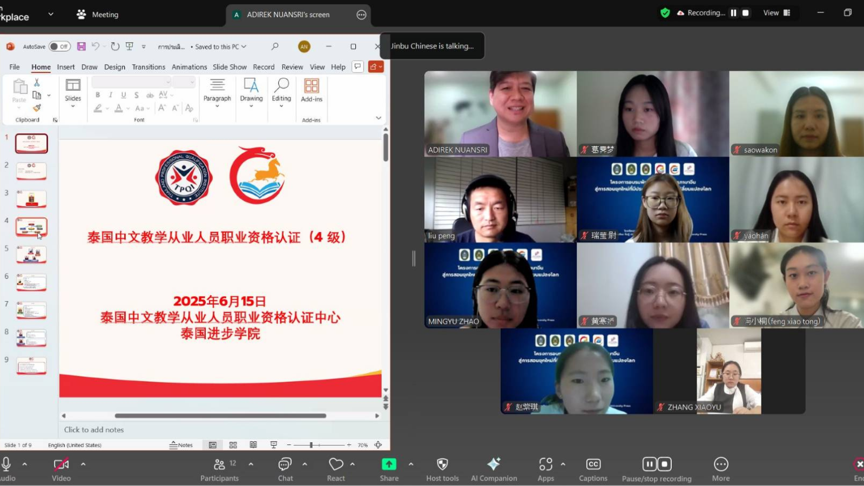Launch the AI Companion sparkle icon
Screen dimensions: 864x486
494,464
